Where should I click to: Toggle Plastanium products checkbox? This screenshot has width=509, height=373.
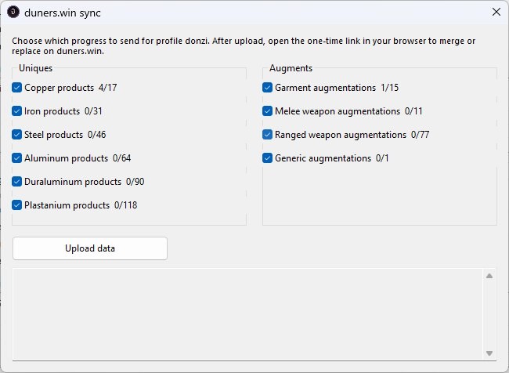point(16,205)
